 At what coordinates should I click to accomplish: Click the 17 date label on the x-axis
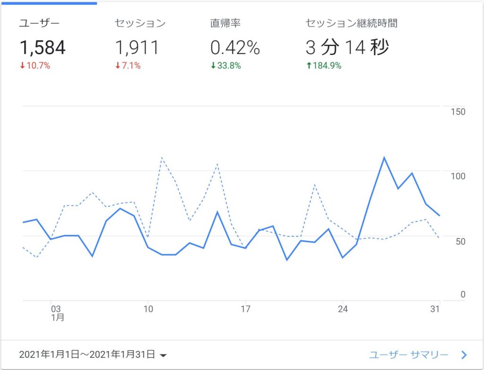[x=245, y=309]
